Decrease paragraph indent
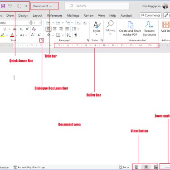The width and height of the screenshot is (170, 170). (79, 23)
